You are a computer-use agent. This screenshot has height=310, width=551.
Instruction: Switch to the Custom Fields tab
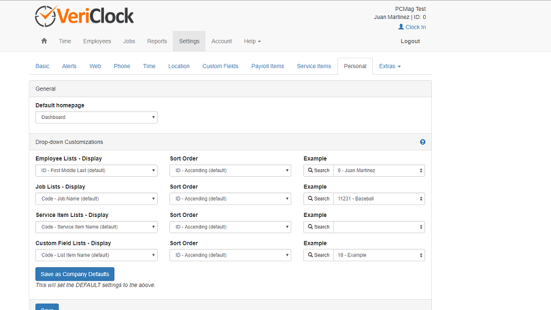pyautogui.click(x=220, y=66)
